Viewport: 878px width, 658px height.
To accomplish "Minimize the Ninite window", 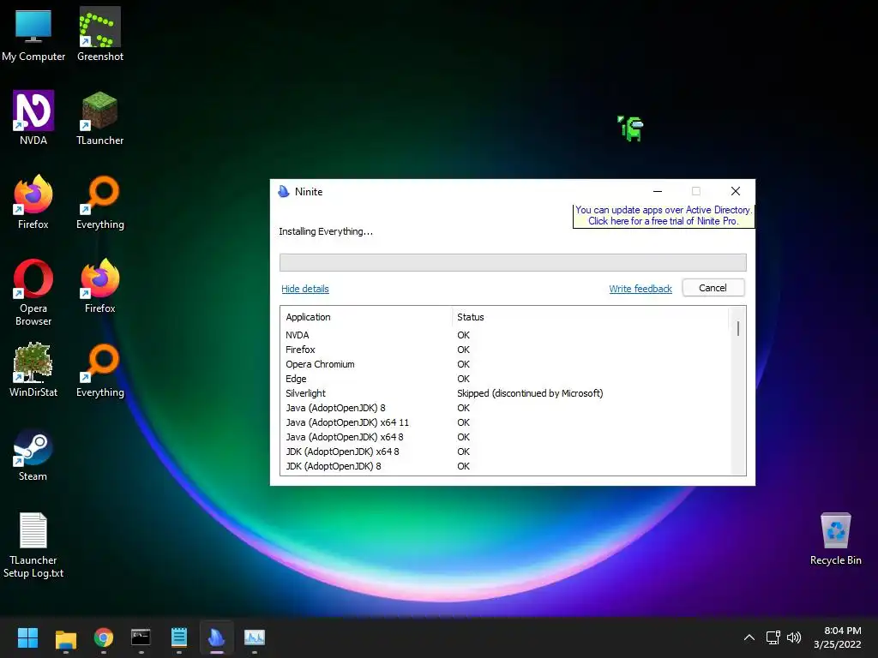I will coord(658,191).
